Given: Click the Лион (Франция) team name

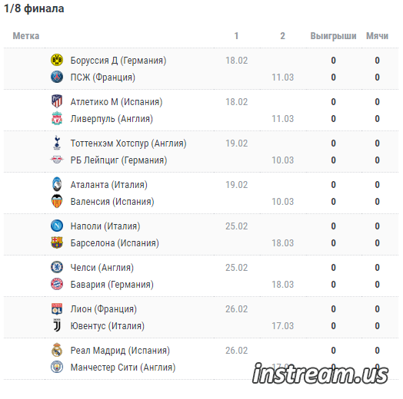Looking at the screenshot, I should coord(104,309).
